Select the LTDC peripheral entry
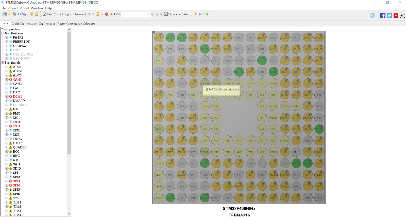This screenshot has height=217, width=406. (17, 143)
